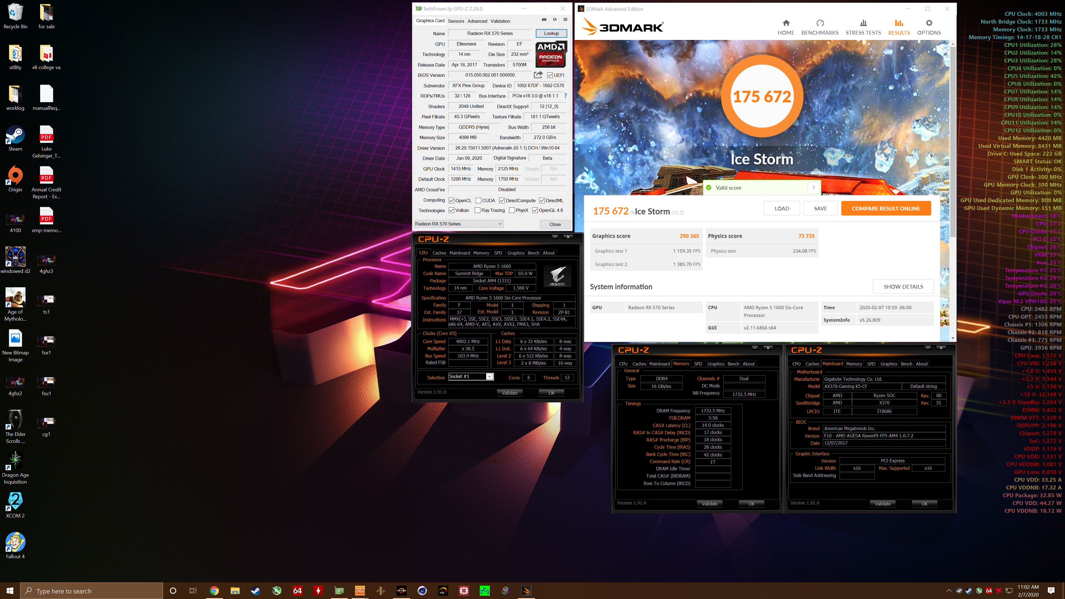Click the Bus Interface question mark in GPU-Z

click(565, 96)
